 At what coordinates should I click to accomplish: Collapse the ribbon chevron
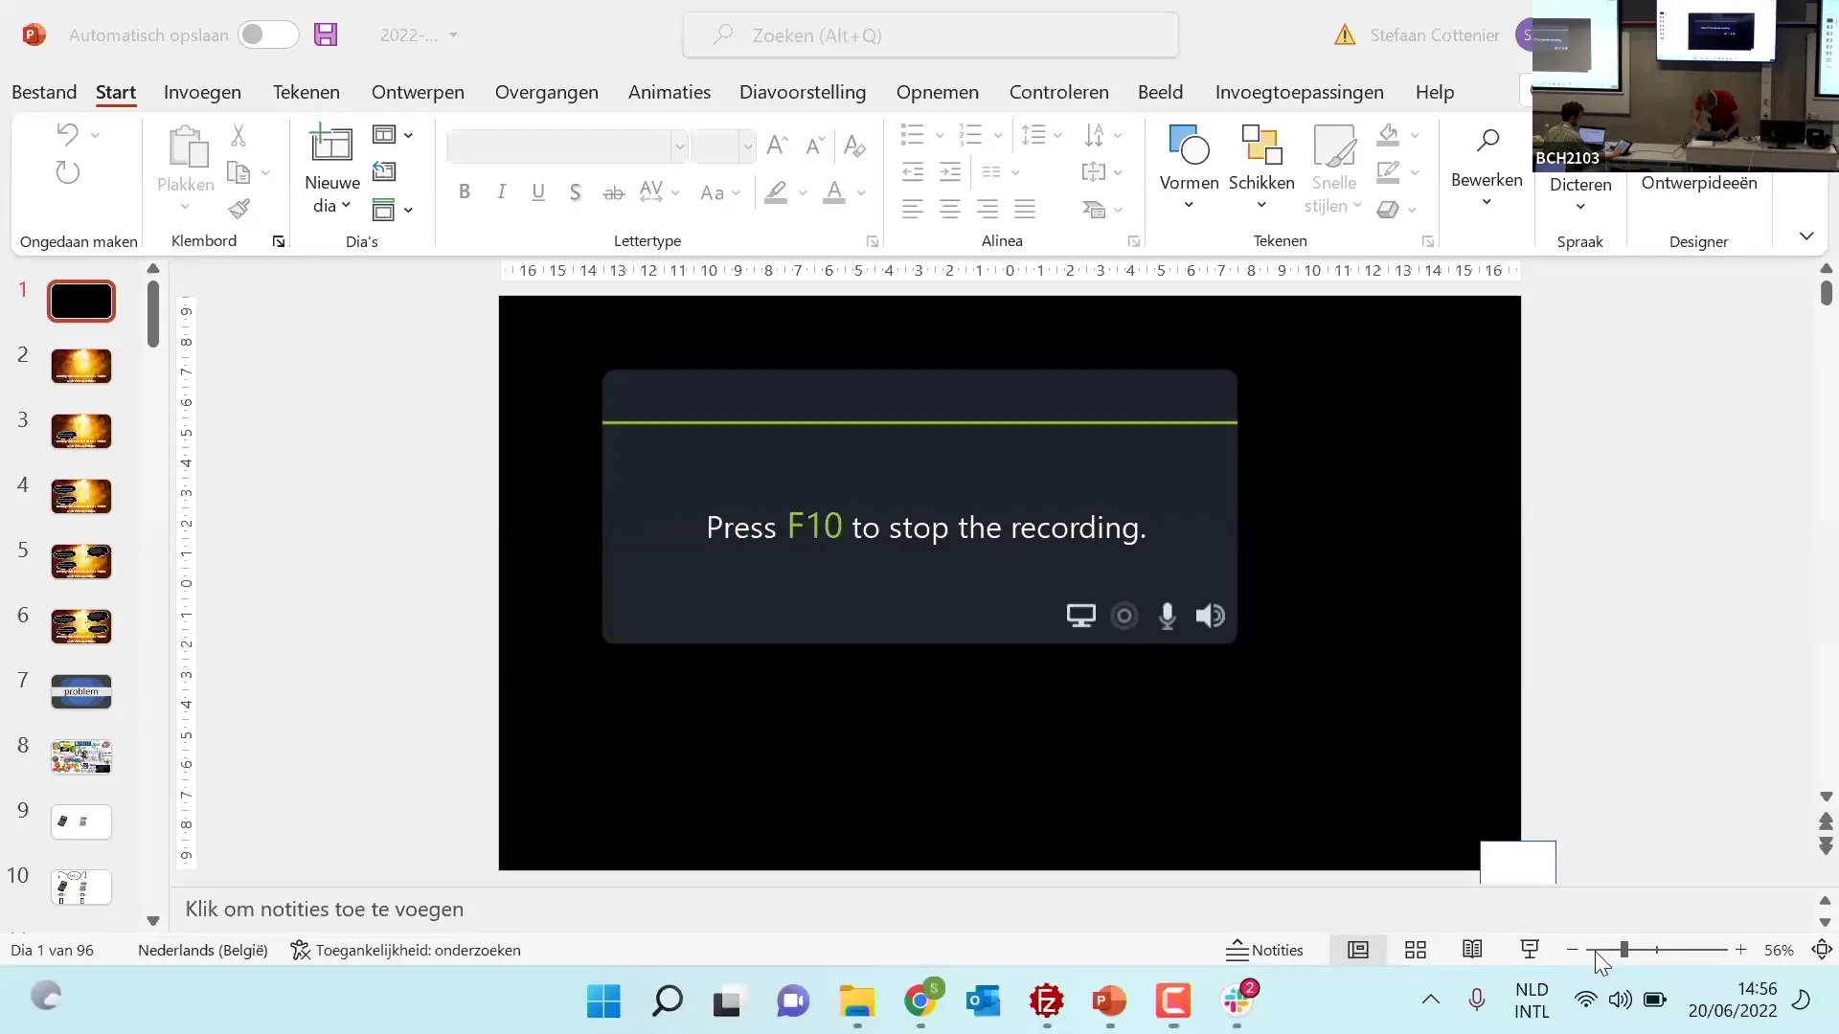(x=1806, y=236)
